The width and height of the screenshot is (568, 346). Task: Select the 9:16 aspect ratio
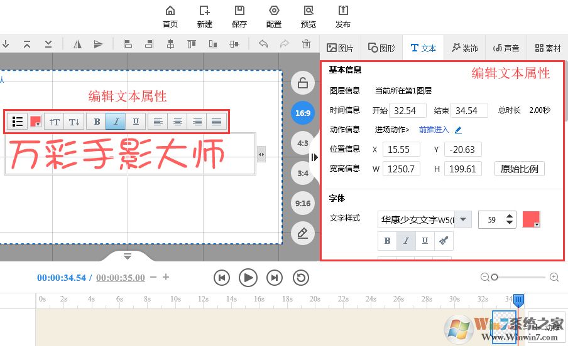[x=302, y=203]
